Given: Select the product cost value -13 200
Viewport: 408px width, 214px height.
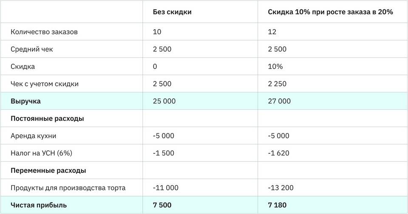Looking at the screenshot, I should pyautogui.click(x=280, y=188).
